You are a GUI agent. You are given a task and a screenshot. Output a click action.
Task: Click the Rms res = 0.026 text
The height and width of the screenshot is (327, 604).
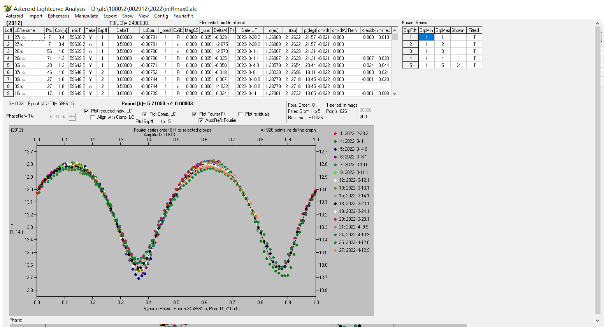306,118
